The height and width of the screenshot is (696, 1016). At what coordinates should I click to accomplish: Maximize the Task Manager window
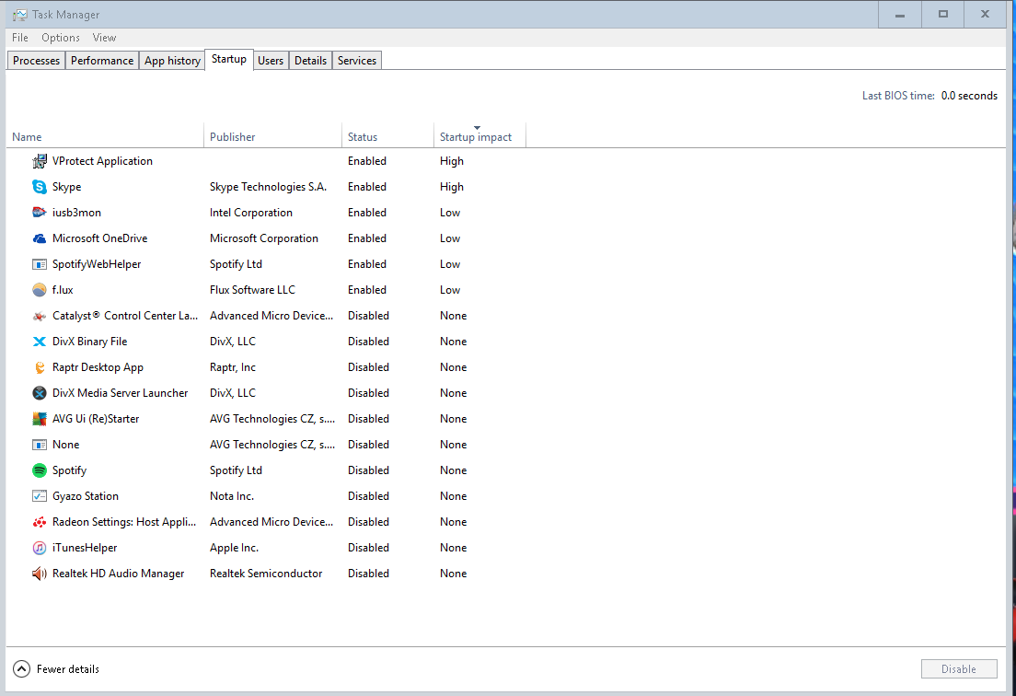(942, 14)
